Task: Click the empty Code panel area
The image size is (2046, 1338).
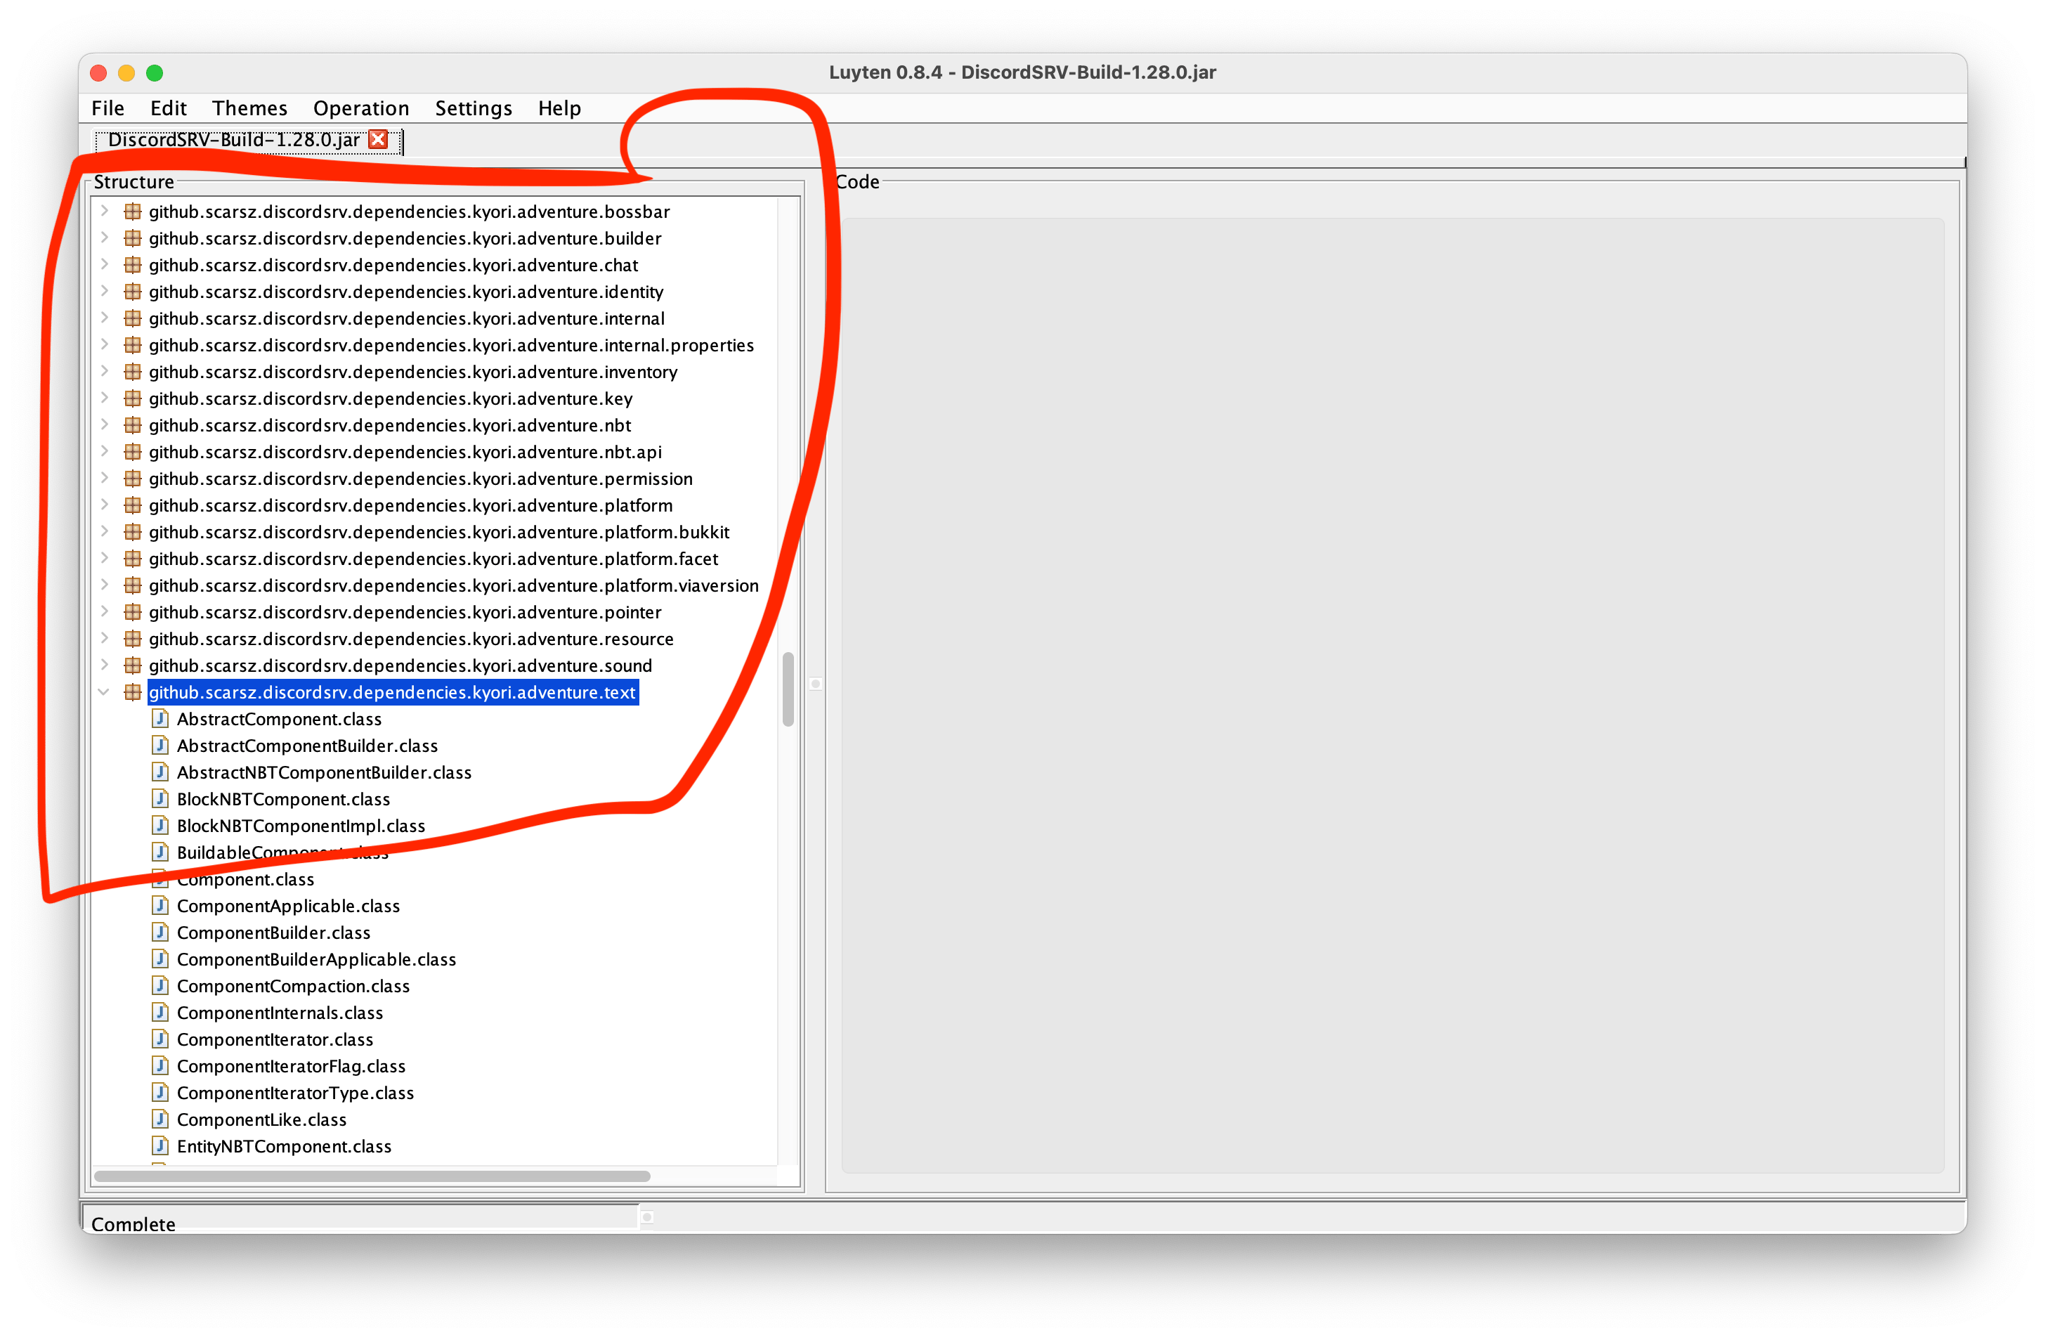Action: [x=1392, y=695]
